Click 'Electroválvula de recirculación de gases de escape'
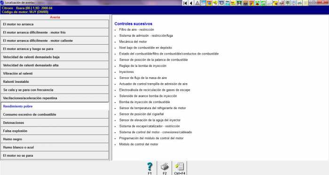The height and width of the screenshot is (175, 329). [155, 90]
